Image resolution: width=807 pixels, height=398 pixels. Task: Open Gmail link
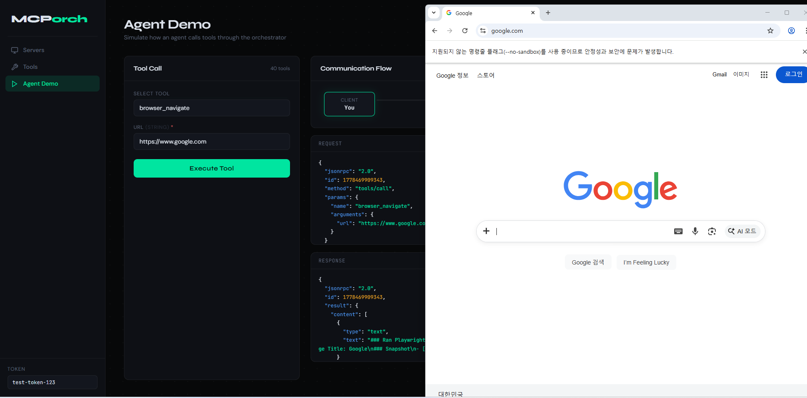[x=720, y=74]
